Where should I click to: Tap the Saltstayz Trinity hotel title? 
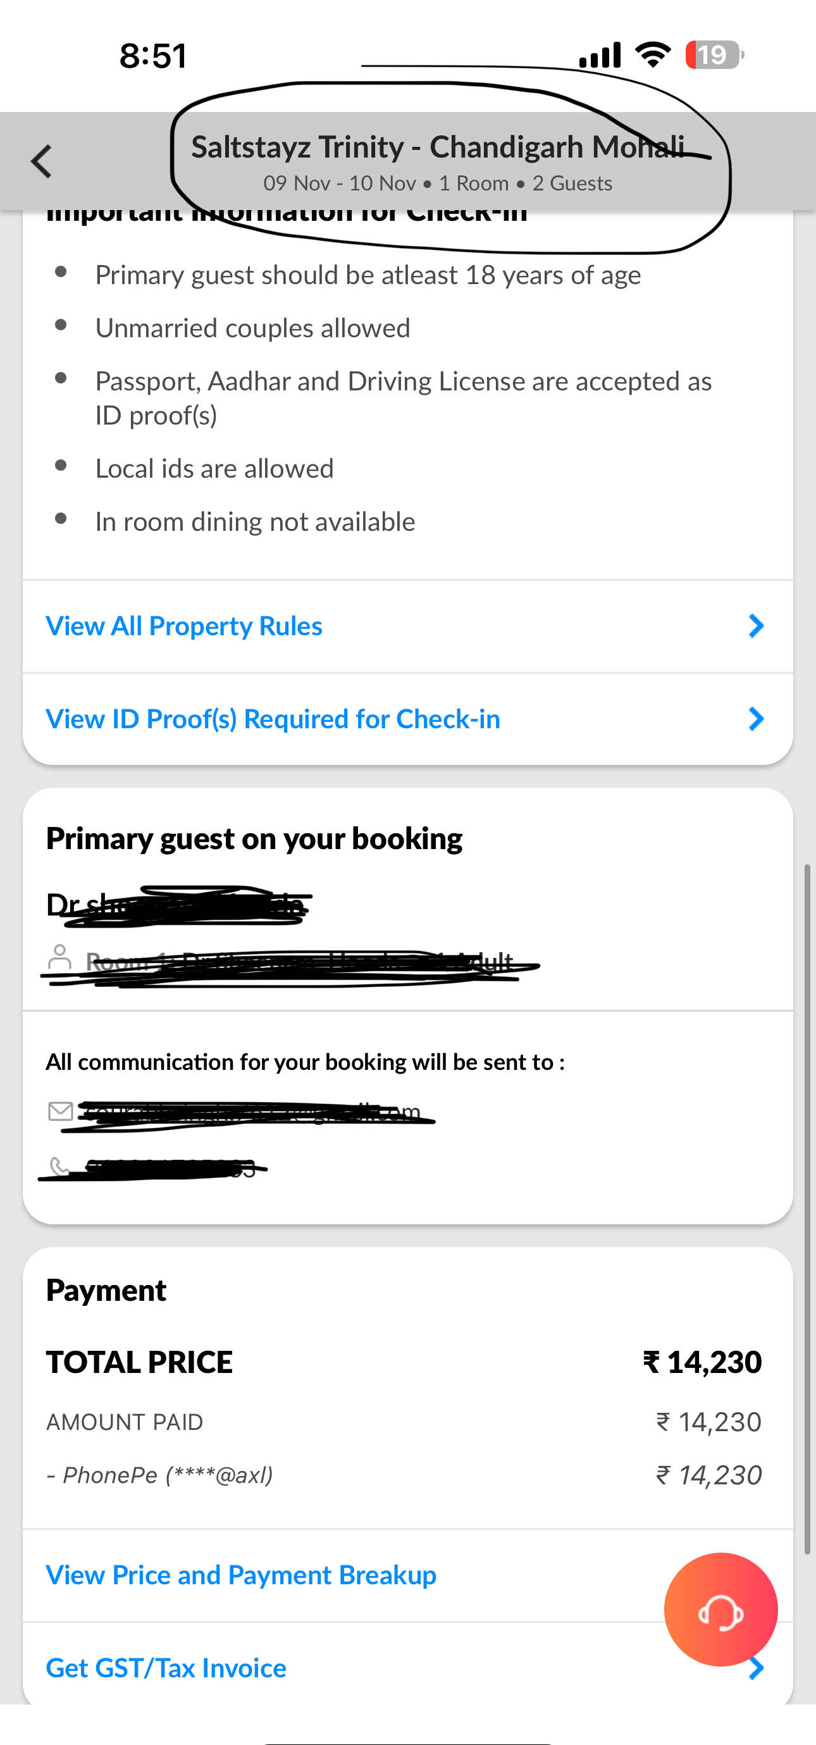coord(438,146)
